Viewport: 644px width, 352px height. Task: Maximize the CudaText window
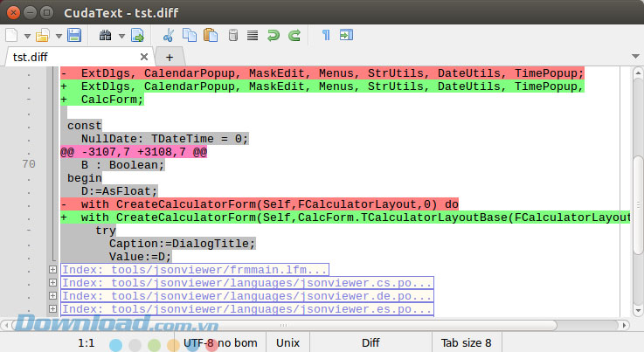coord(47,13)
